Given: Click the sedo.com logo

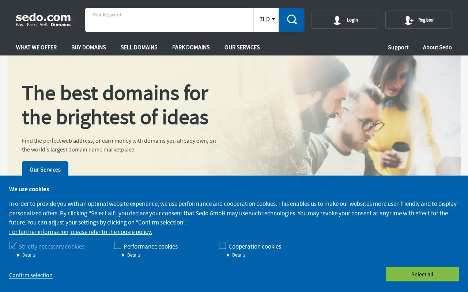Looking at the screenshot, I should [x=43, y=20].
